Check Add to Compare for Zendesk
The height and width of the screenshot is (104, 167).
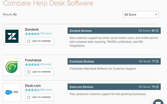29,41
